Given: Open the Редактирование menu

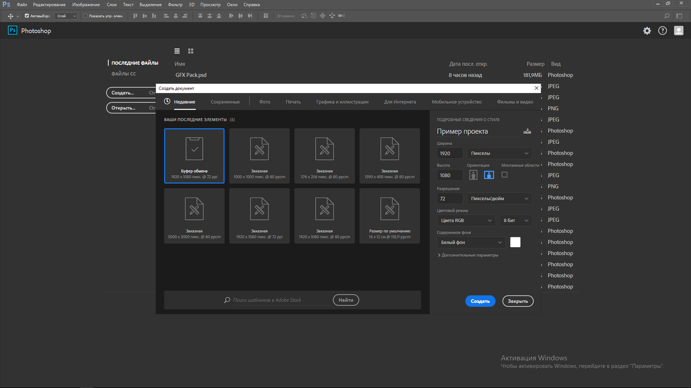Looking at the screenshot, I should pos(49,4).
